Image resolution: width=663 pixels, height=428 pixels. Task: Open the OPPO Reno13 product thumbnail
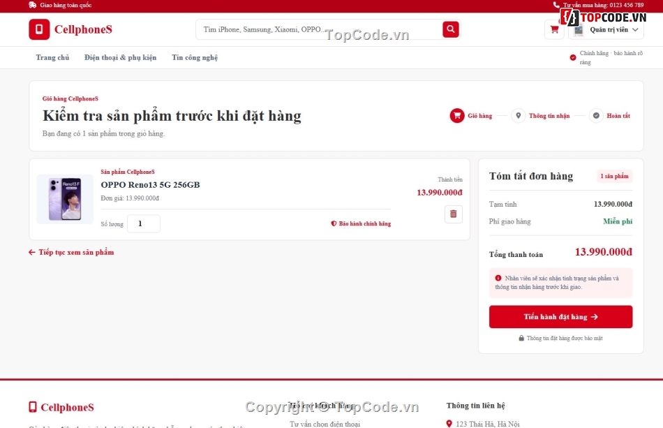pos(65,199)
